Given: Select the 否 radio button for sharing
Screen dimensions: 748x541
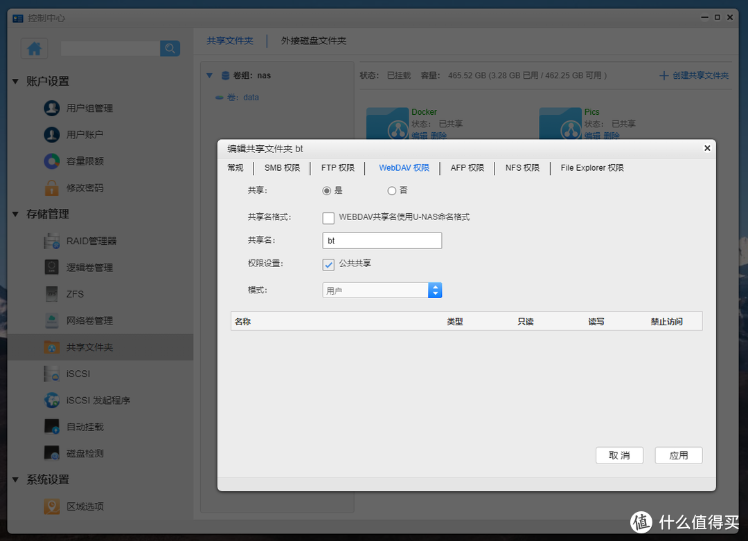Looking at the screenshot, I should point(392,190).
